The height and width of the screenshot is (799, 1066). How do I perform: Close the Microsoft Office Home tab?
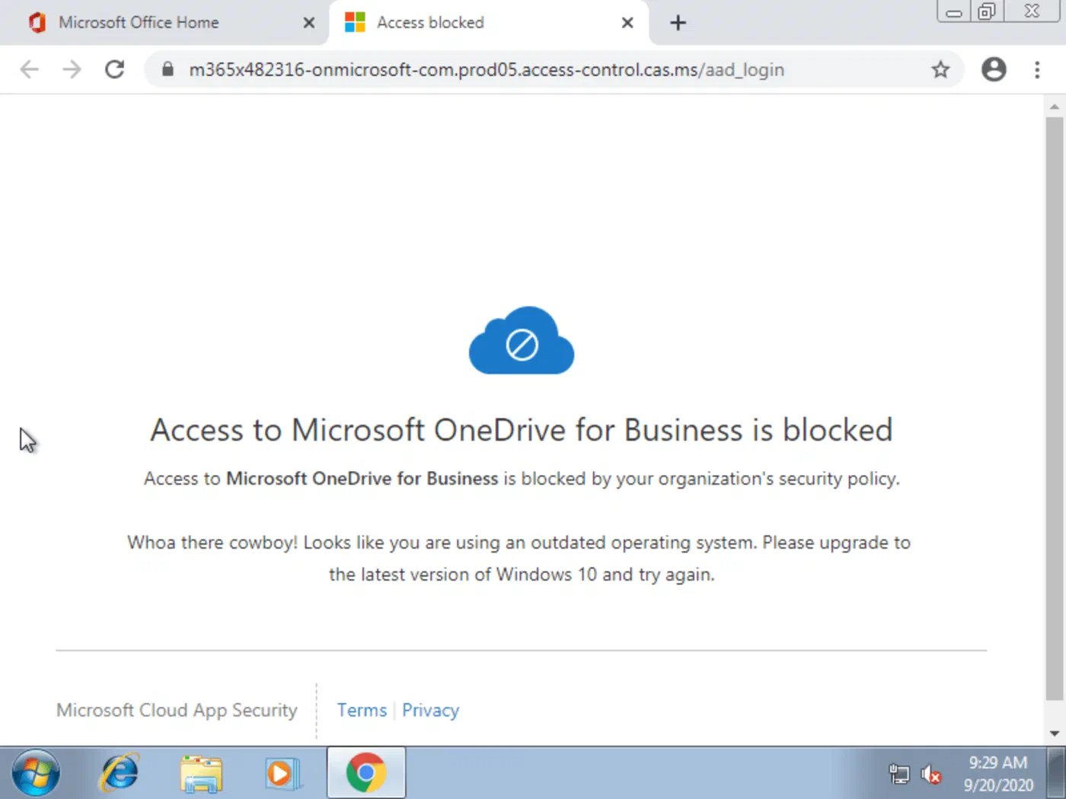point(309,23)
